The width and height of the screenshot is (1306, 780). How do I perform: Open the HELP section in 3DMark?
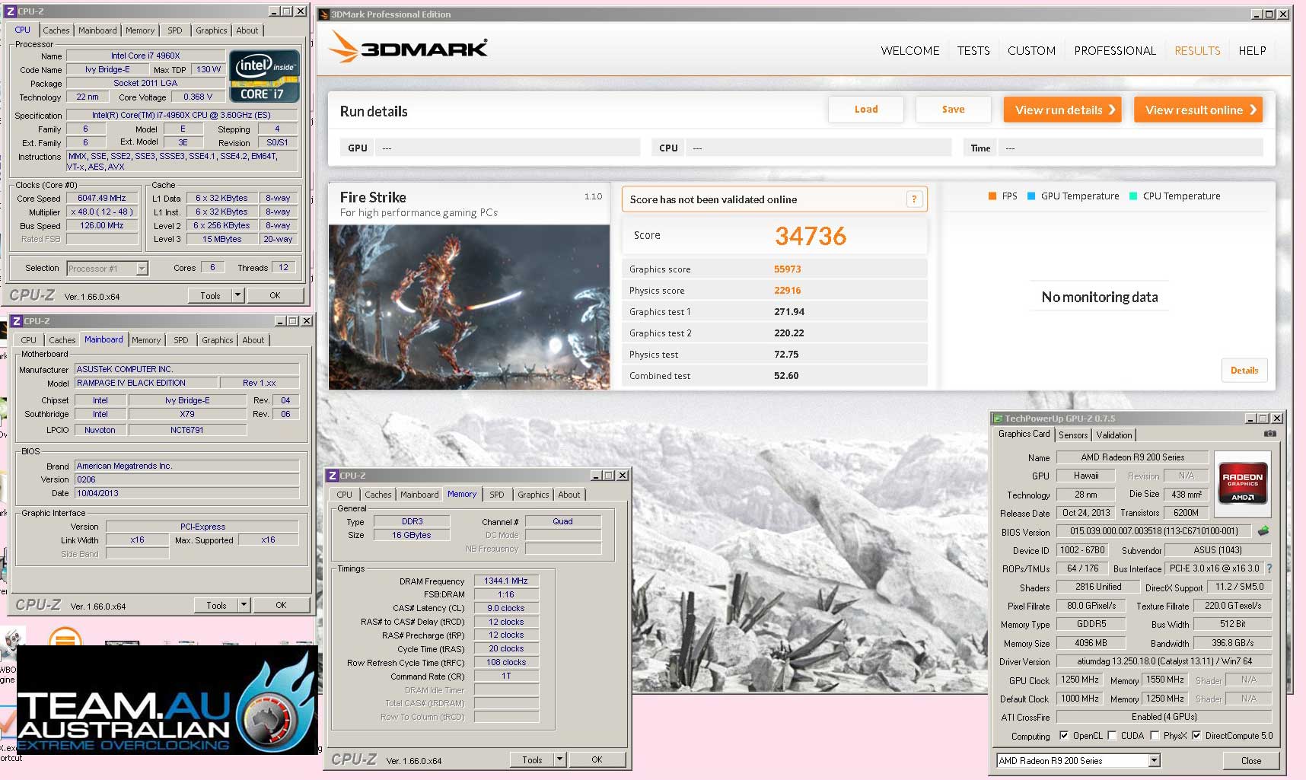coord(1252,51)
